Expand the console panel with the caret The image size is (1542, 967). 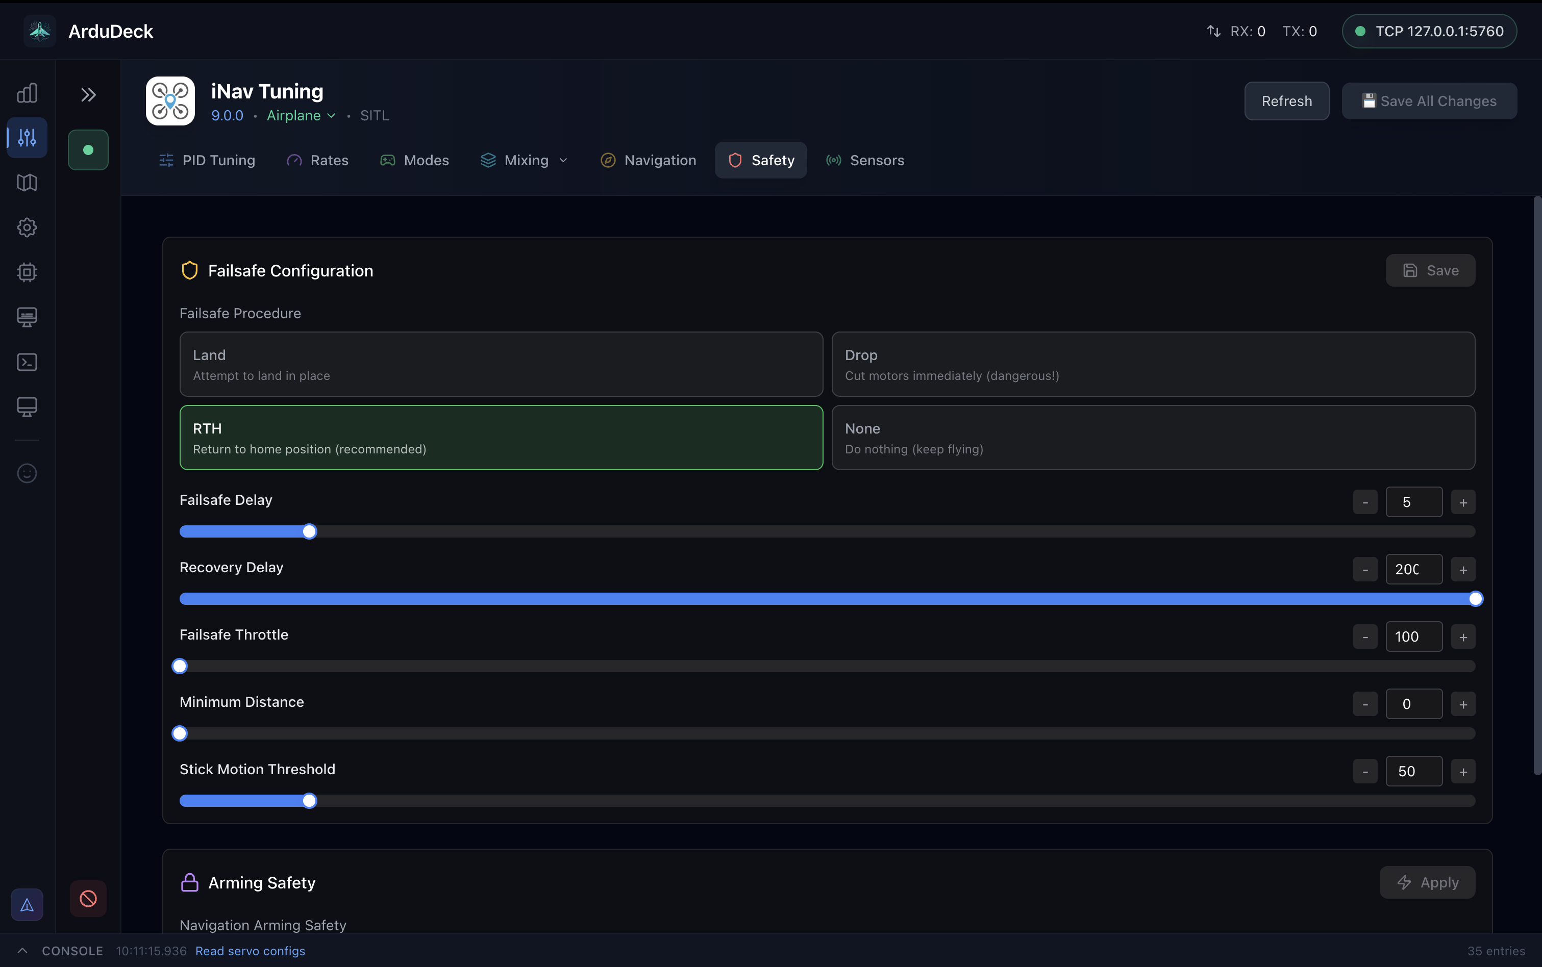click(22, 950)
